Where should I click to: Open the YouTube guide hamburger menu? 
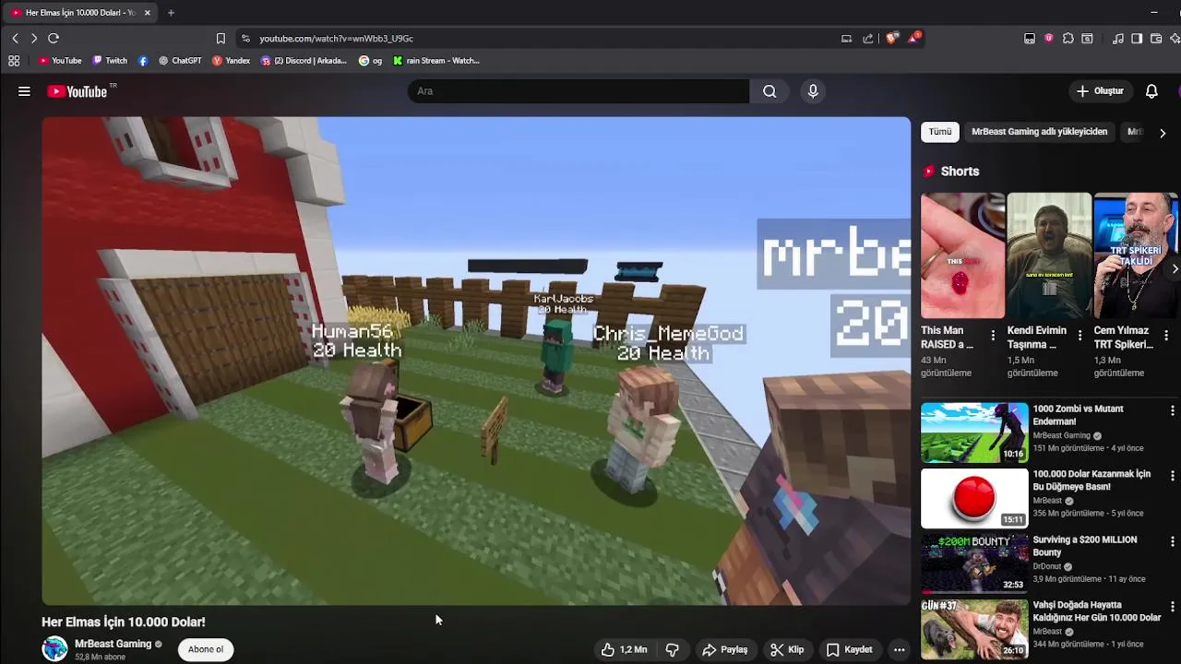click(x=24, y=91)
